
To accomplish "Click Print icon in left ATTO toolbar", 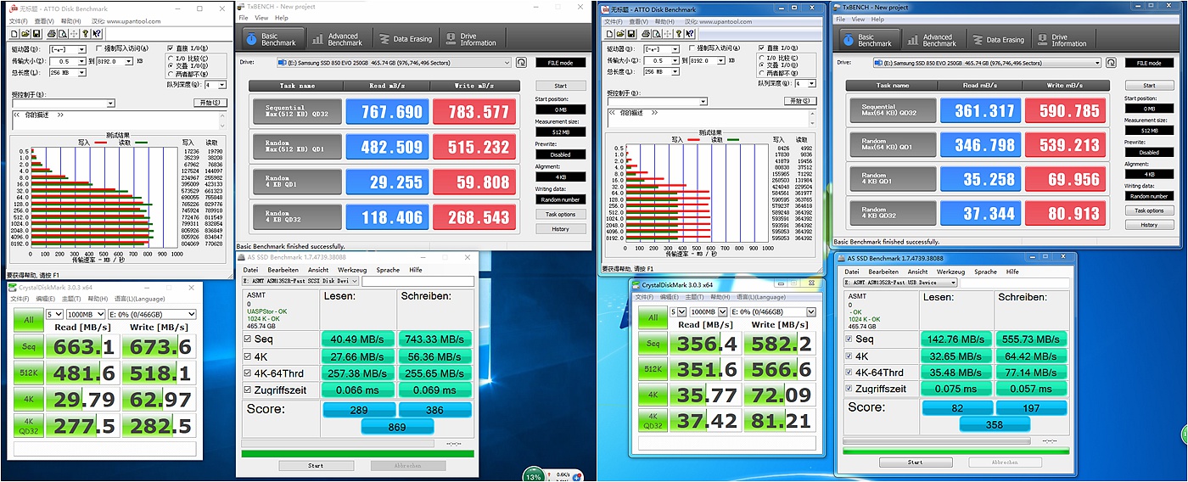I will (52, 34).
